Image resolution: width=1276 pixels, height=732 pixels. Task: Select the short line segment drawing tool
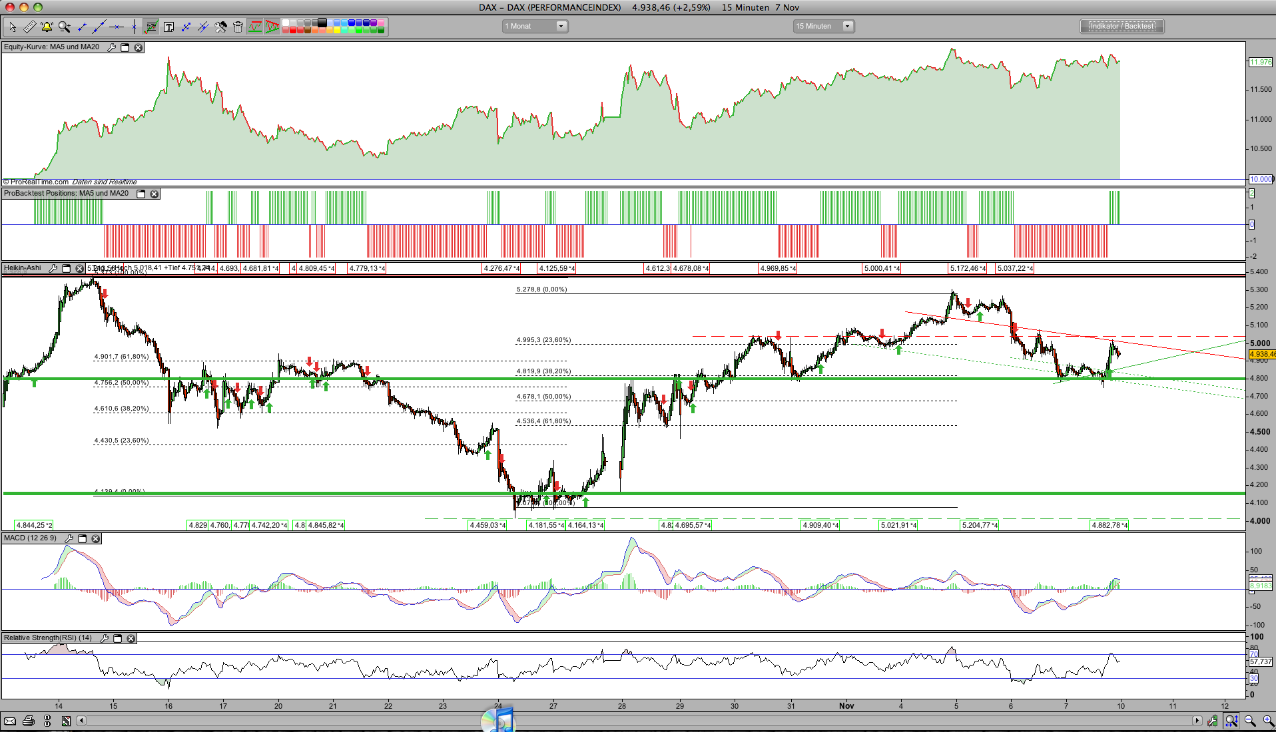pyautogui.click(x=82, y=27)
